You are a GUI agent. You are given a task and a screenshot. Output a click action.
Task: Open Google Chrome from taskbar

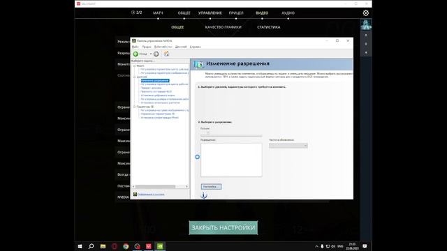click(126, 246)
